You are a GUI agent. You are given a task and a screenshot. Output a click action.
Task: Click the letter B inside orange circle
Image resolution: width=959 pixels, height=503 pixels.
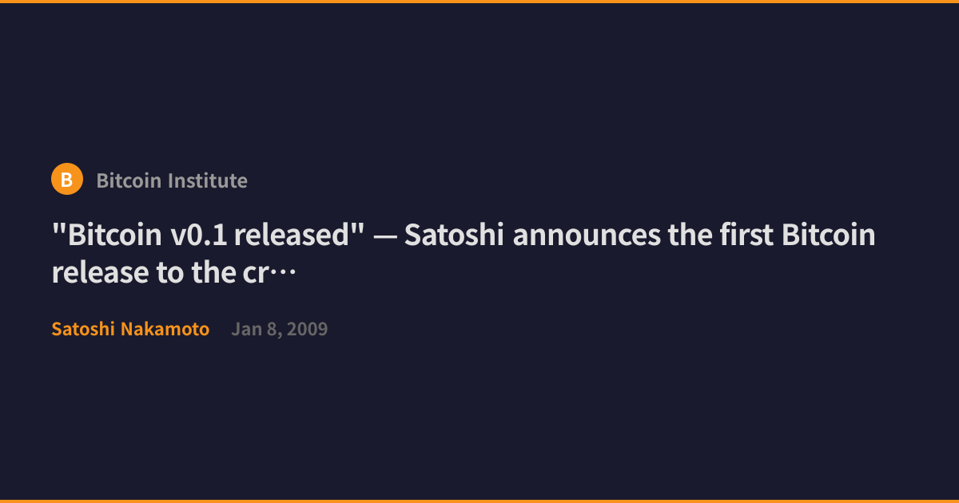(x=67, y=180)
